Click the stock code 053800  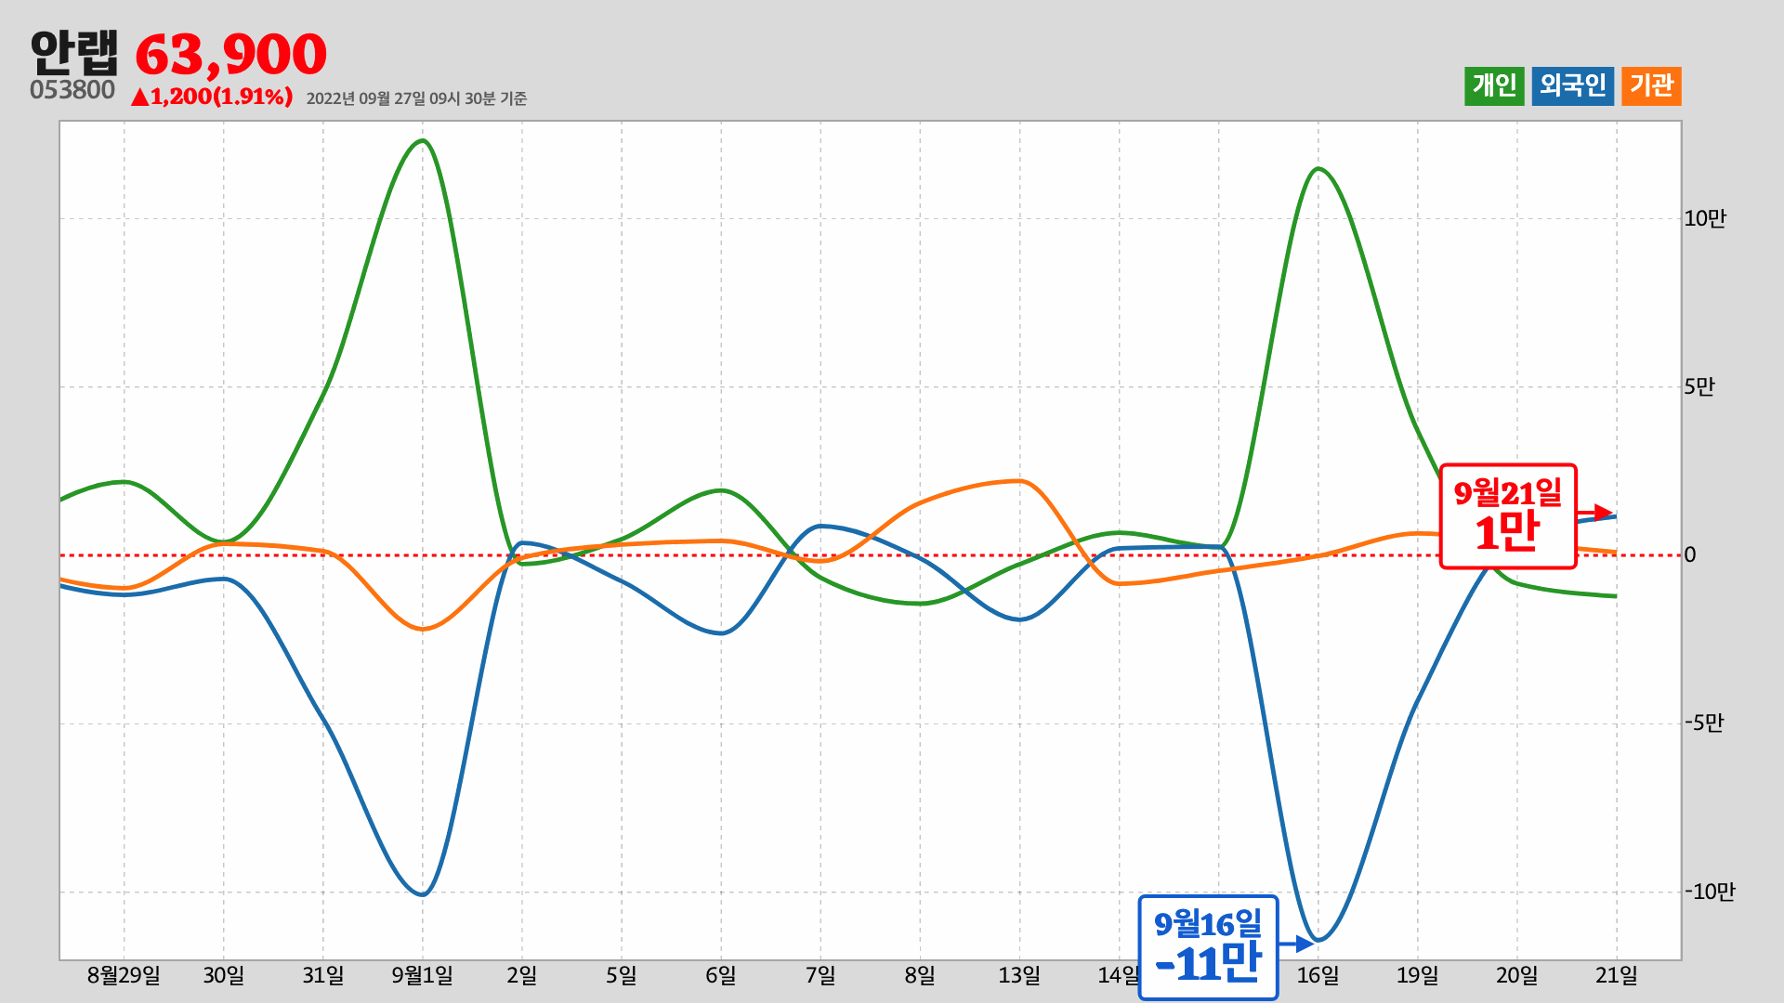(72, 90)
